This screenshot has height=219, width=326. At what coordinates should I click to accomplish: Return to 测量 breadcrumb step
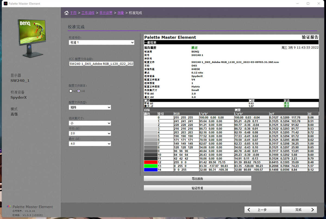[121, 13]
